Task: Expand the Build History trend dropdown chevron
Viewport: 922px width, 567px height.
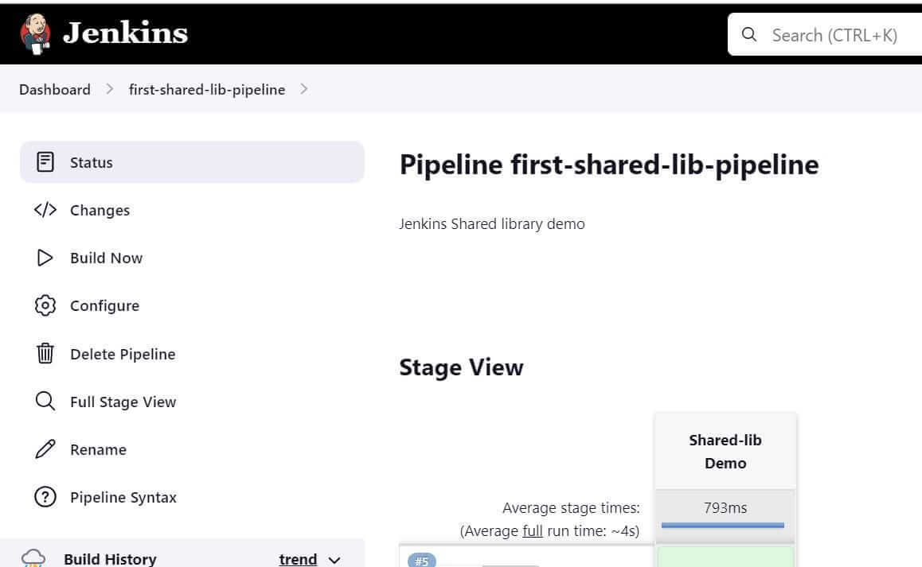Action: click(334, 560)
